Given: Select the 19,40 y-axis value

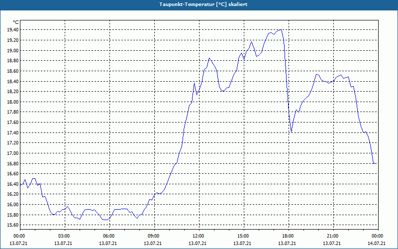Looking at the screenshot, I should click(13, 30).
